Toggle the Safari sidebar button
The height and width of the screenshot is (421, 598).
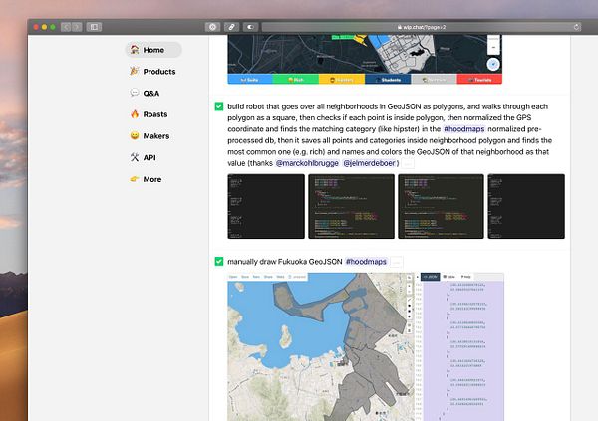tap(94, 27)
